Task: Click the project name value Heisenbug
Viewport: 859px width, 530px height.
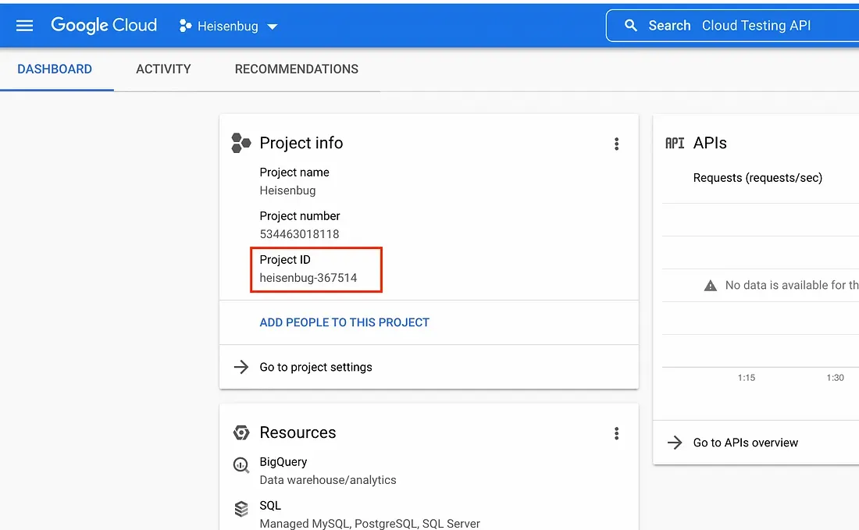Action: coord(287,190)
